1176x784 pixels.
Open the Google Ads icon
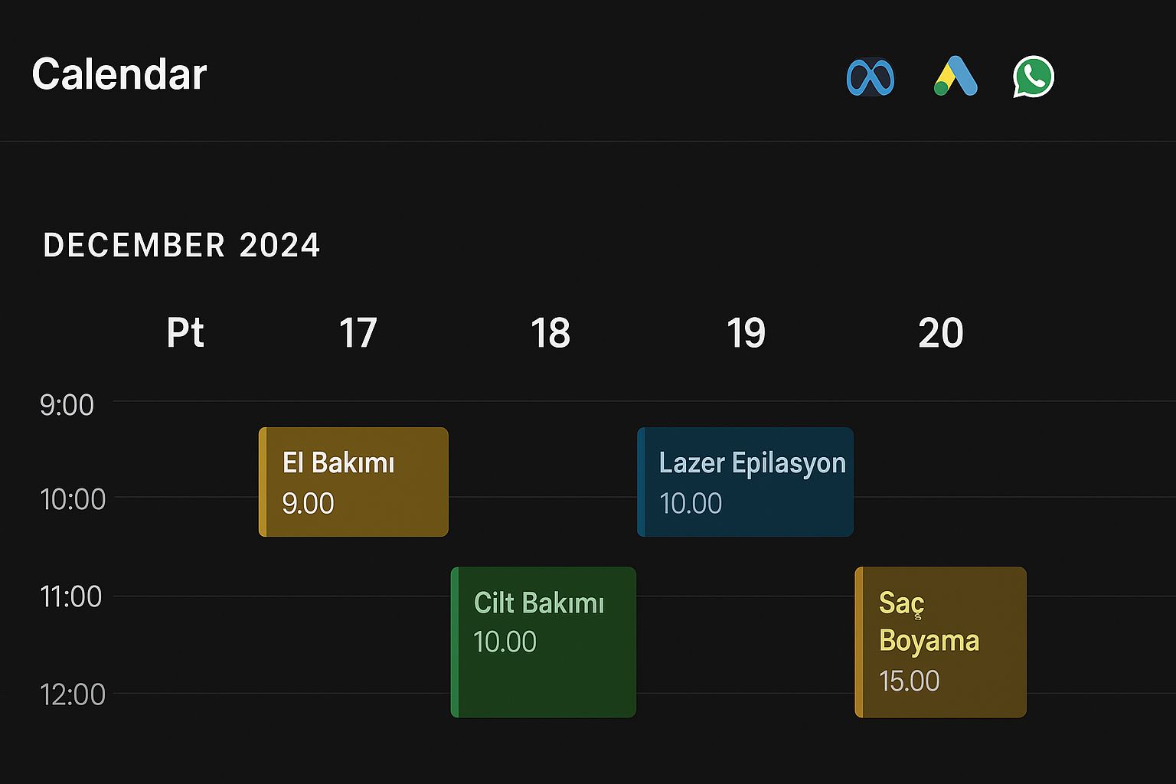tap(955, 77)
